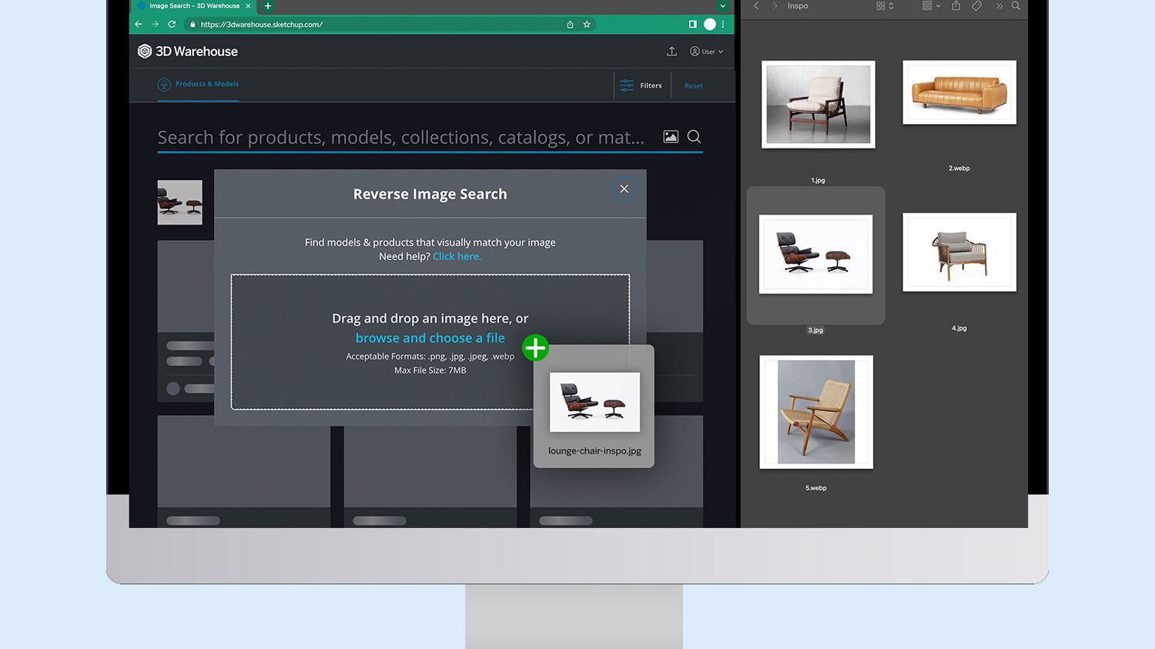Open Finder group-by dropdown
Screen dimensions: 1155x649
coord(931,6)
